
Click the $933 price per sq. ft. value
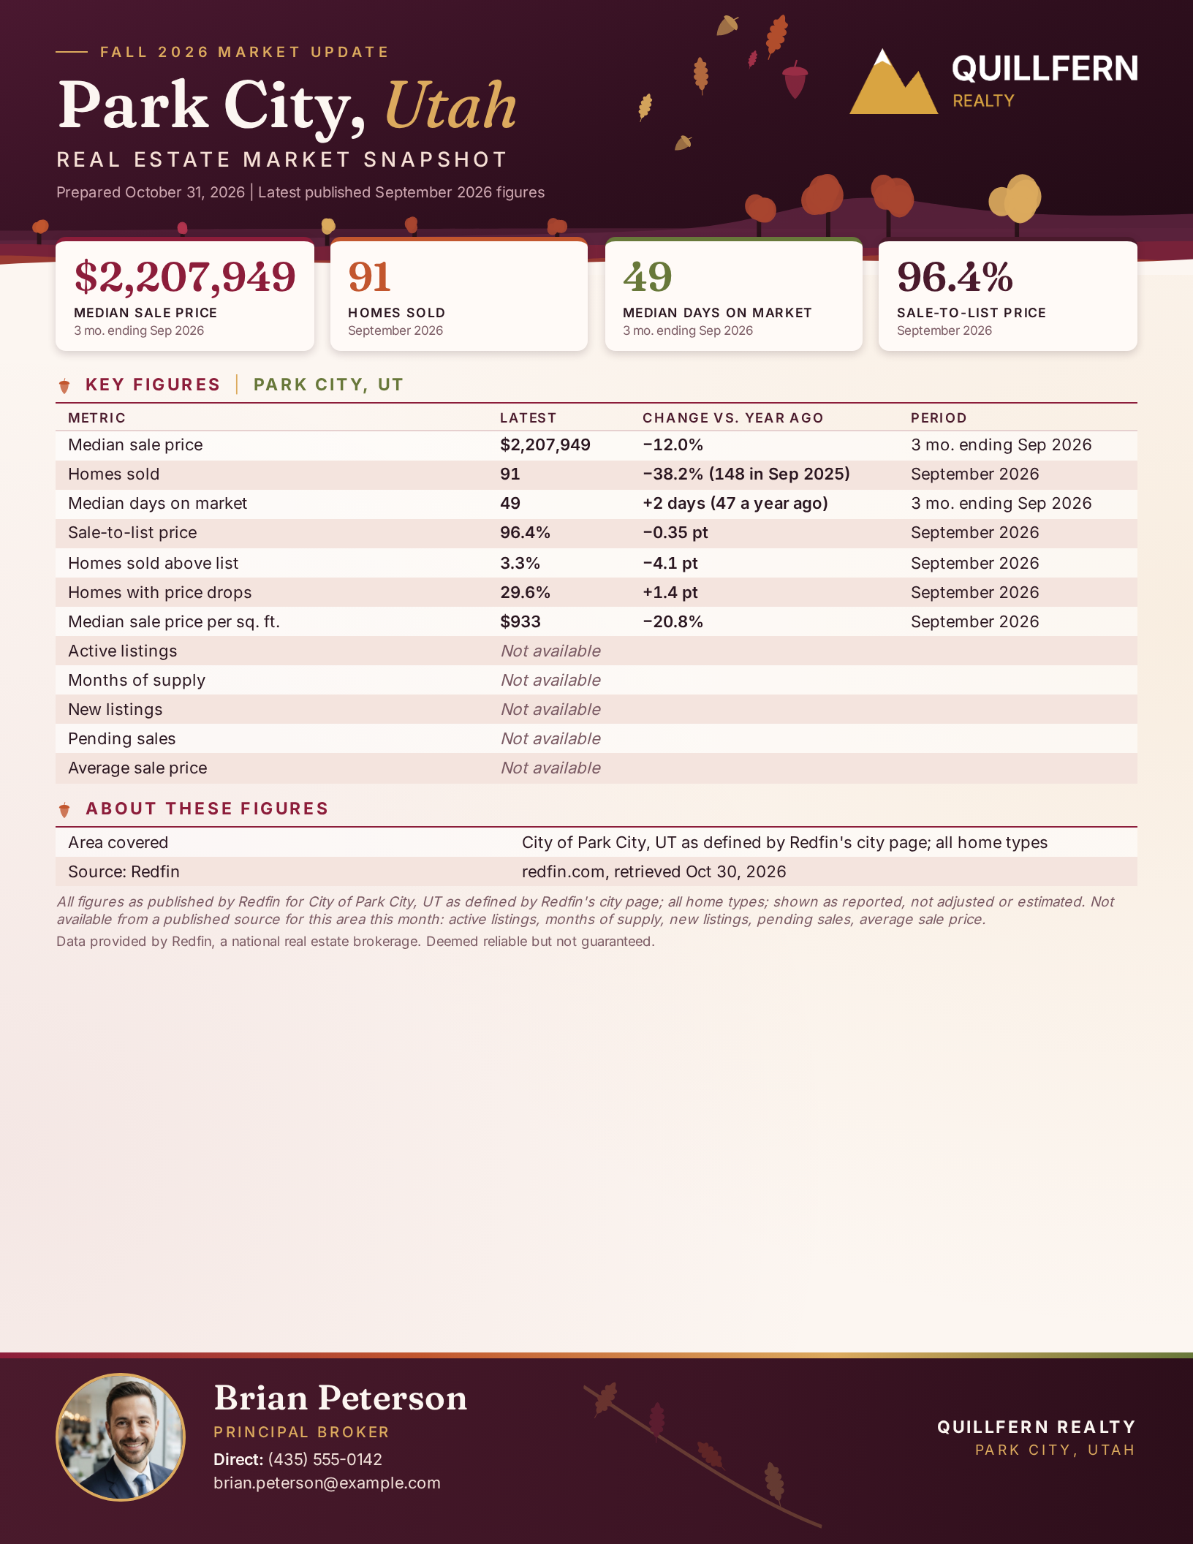coord(520,621)
